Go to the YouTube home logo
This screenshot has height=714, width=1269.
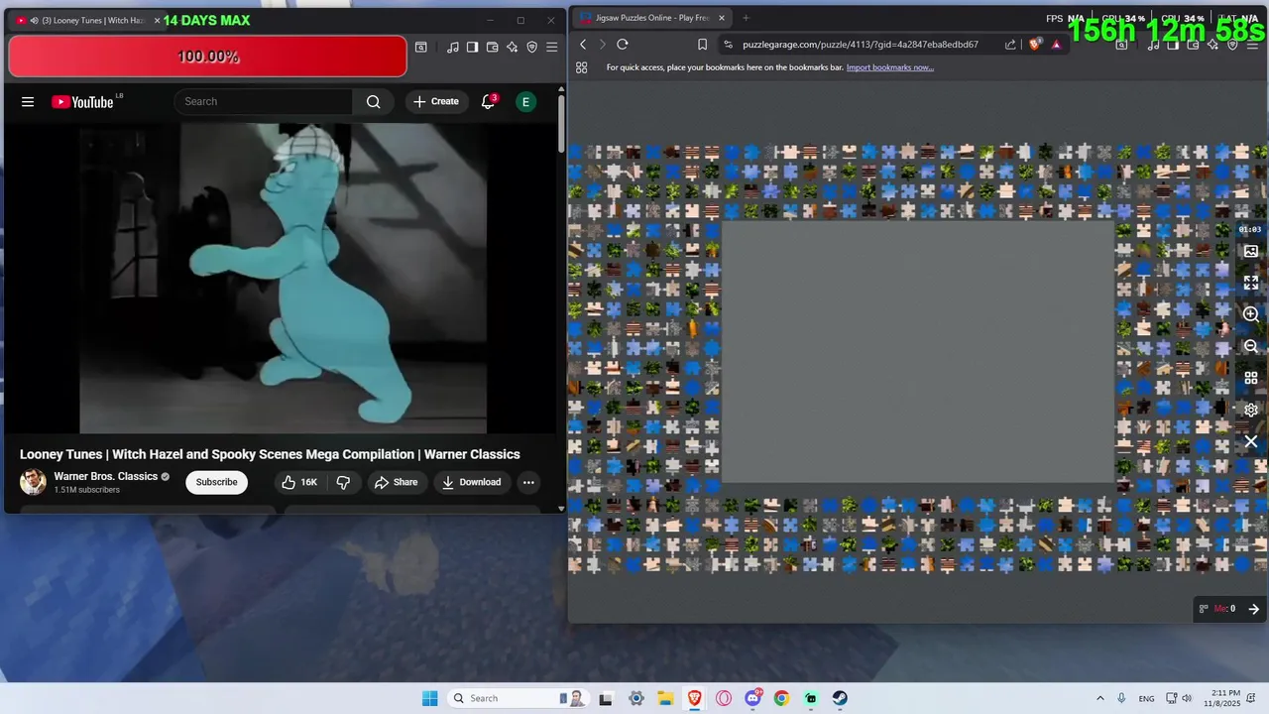[x=82, y=101]
